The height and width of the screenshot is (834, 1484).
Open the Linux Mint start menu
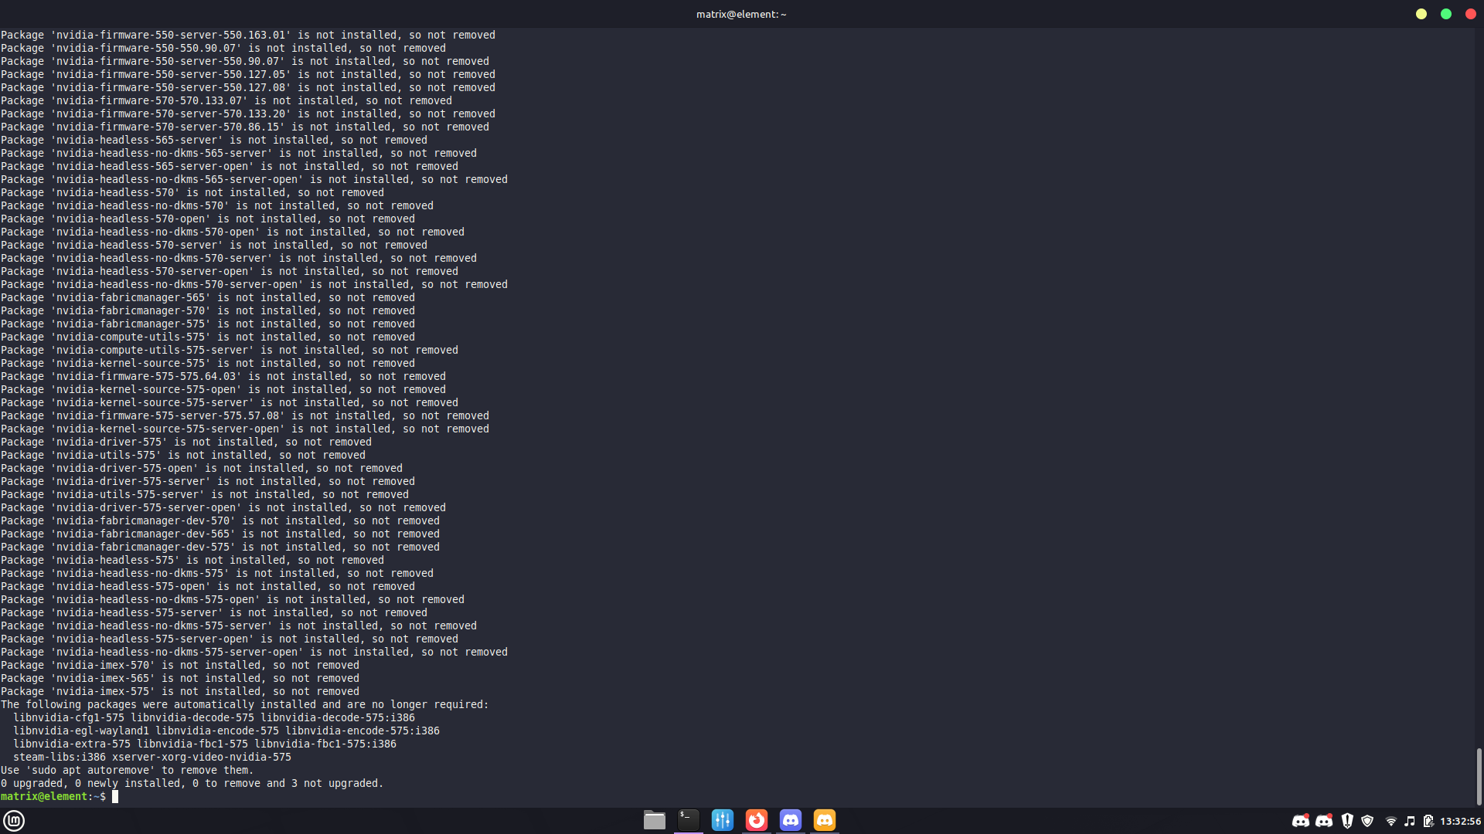(x=14, y=820)
